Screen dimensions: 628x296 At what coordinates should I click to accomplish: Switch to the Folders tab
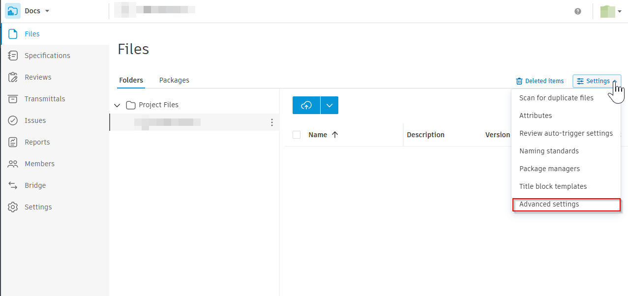[131, 80]
